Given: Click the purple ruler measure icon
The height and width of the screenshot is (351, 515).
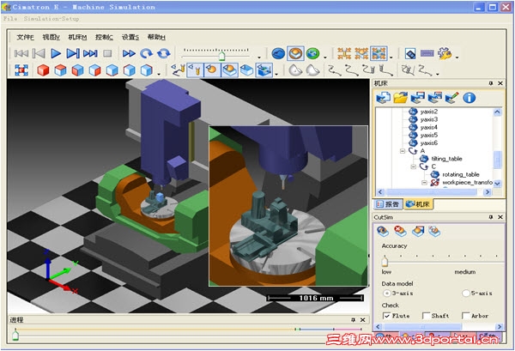Looking at the screenshot, I should [427, 53].
